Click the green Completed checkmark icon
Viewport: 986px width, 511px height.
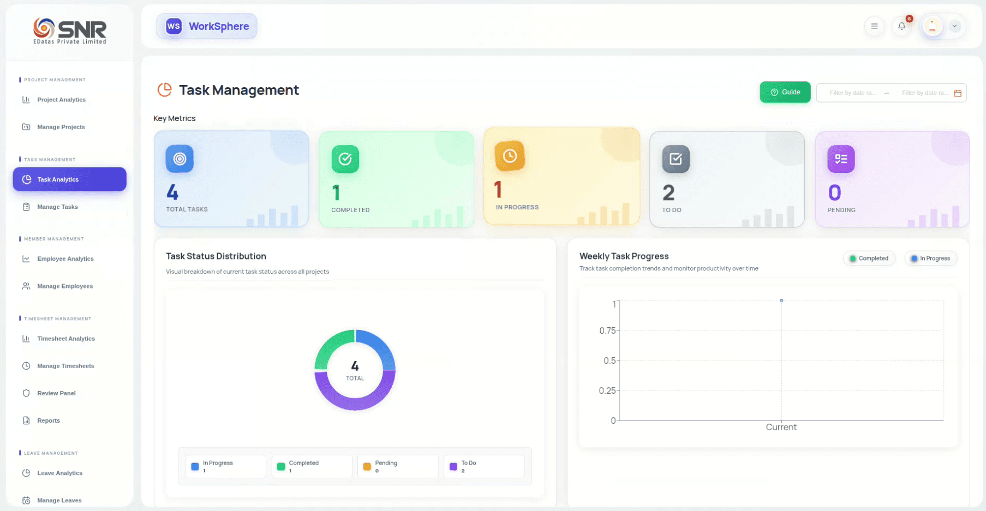click(345, 159)
